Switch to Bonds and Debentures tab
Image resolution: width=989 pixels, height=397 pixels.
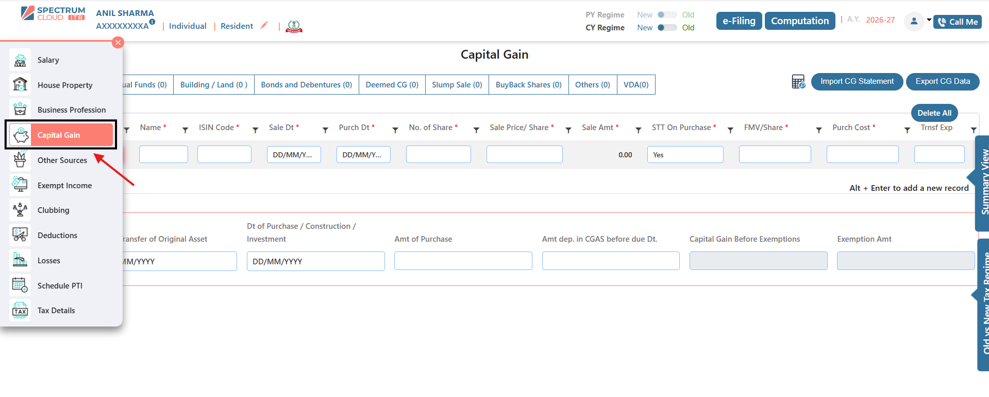click(x=306, y=85)
